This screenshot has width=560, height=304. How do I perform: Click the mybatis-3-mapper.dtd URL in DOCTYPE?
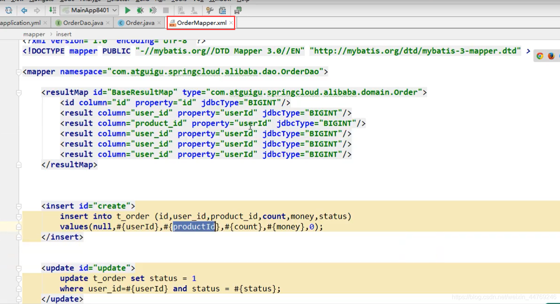[x=415, y=51]
